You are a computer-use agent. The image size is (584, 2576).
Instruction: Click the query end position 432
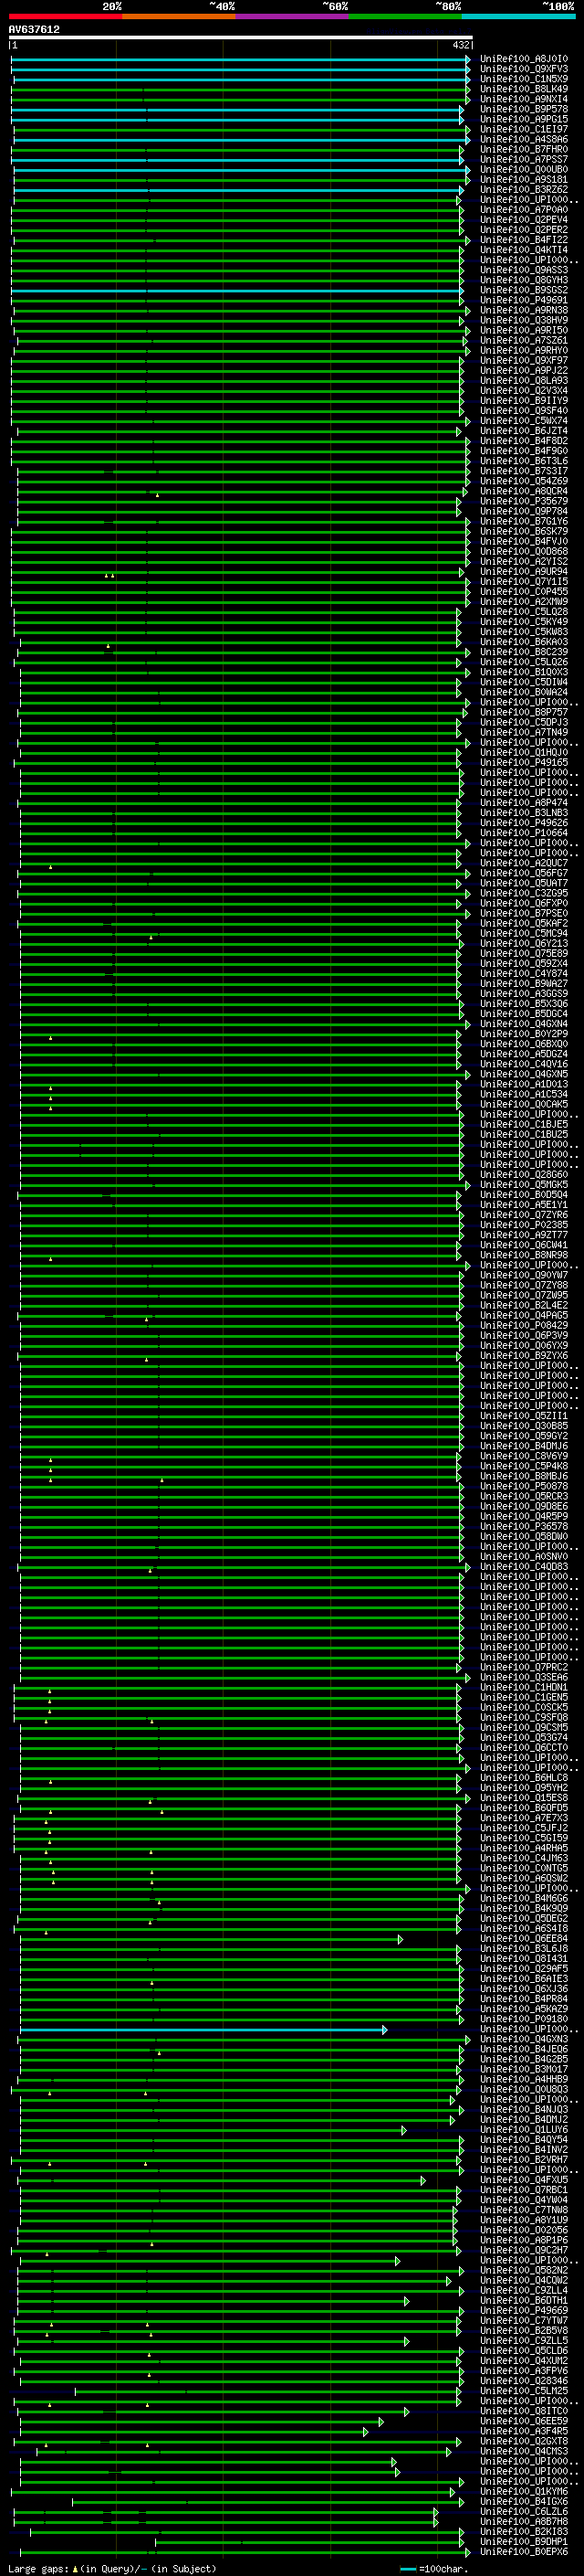pyautogui.click(x=460, y=45)
